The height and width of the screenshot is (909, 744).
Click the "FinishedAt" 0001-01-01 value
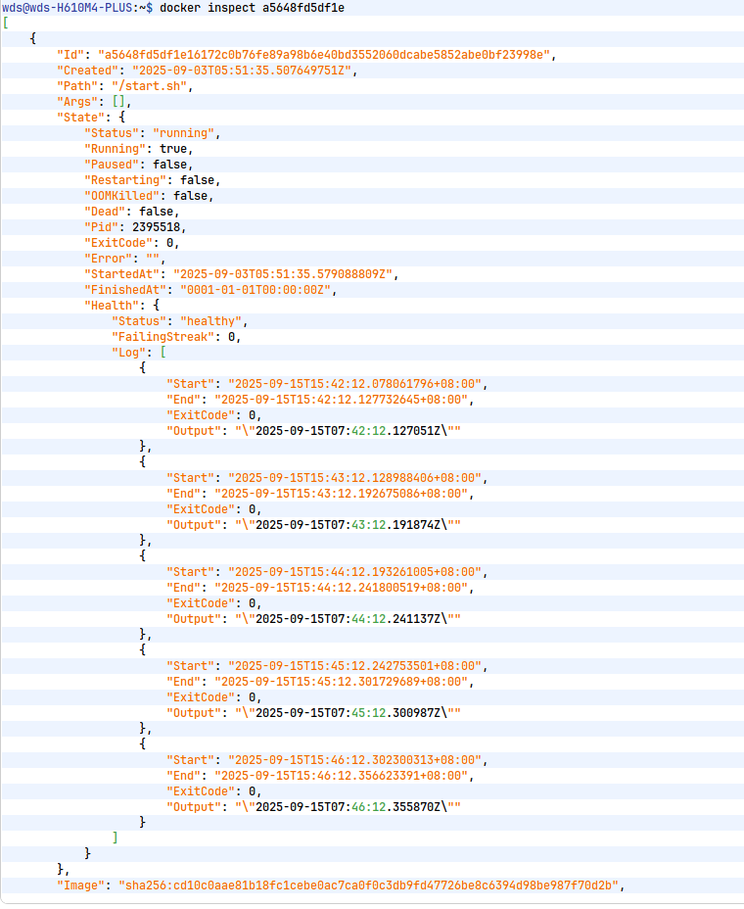point(258,290)
